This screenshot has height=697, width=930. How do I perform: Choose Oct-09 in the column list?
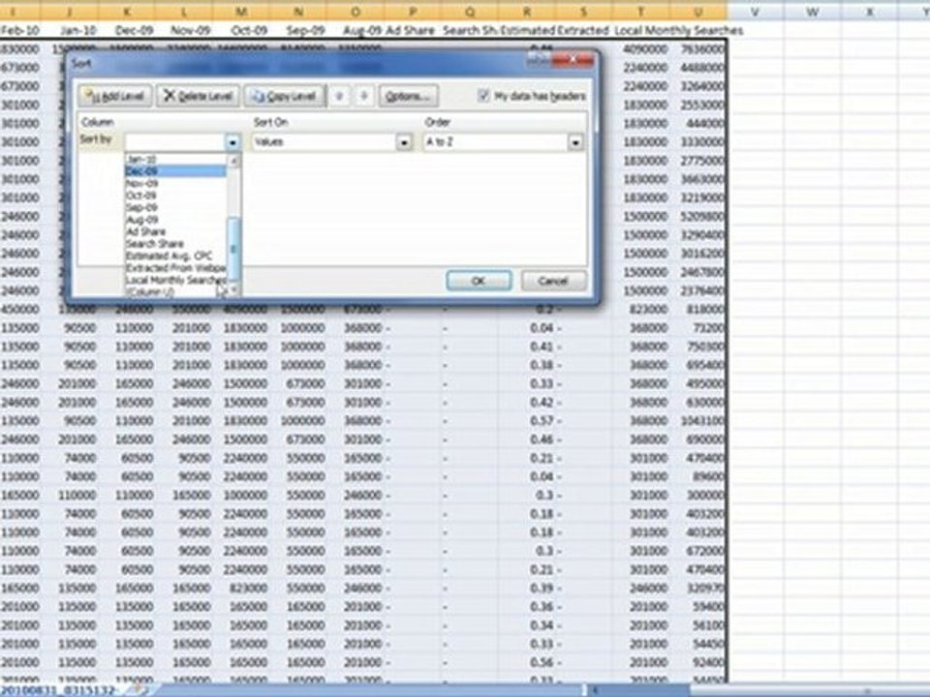tap(175, 196)
